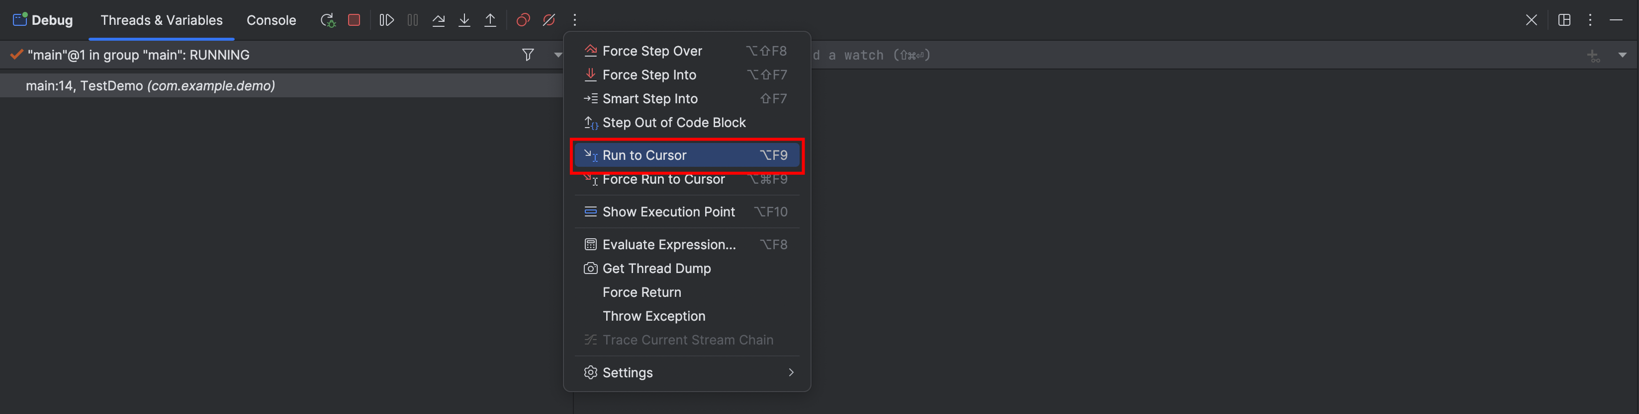Click the Step Over toolbar icon
Image resolution: width=1639 pixels, height=414 pixels.
click(439, 20)
